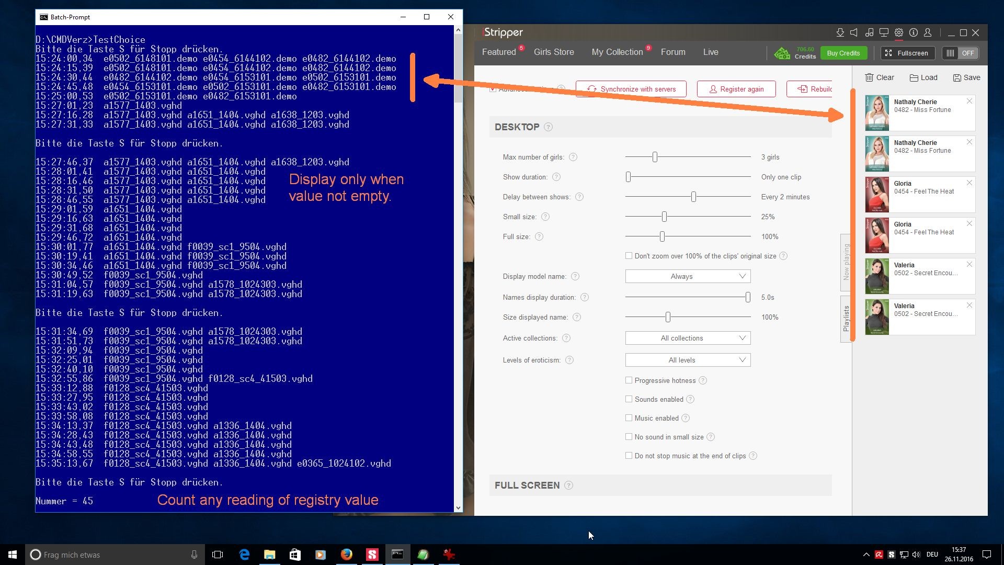Viewport: 1004px width, 565px height.
Task: Clear the playlist
Action: pos(880,77)
